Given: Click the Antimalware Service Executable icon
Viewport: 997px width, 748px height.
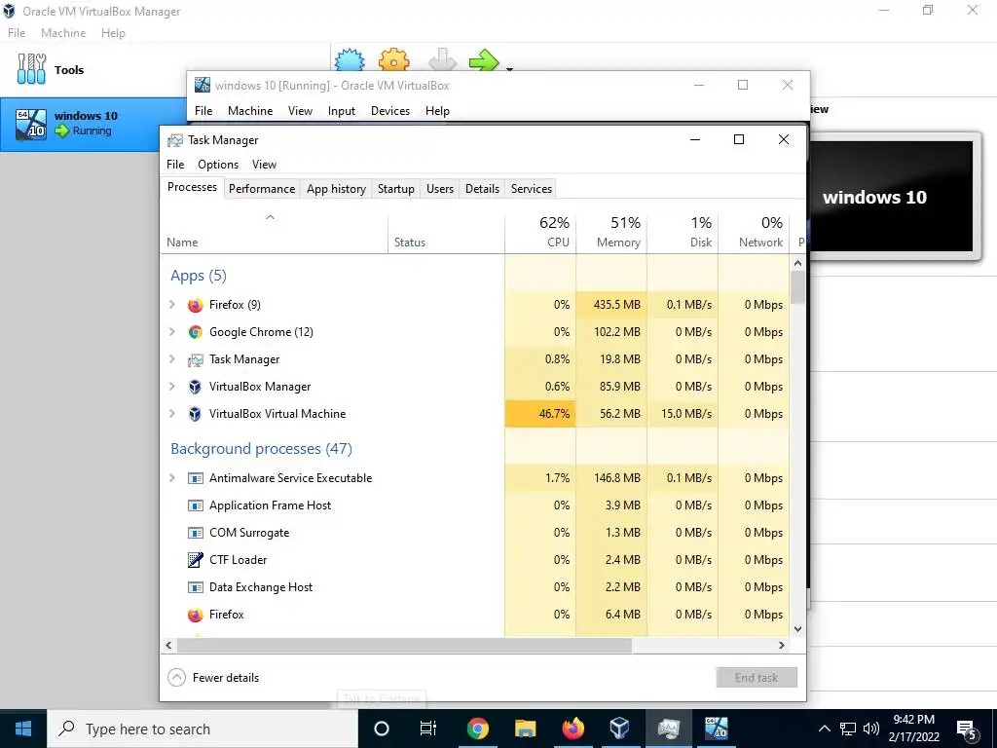Looking at the screenshot, I should (195, 478).
